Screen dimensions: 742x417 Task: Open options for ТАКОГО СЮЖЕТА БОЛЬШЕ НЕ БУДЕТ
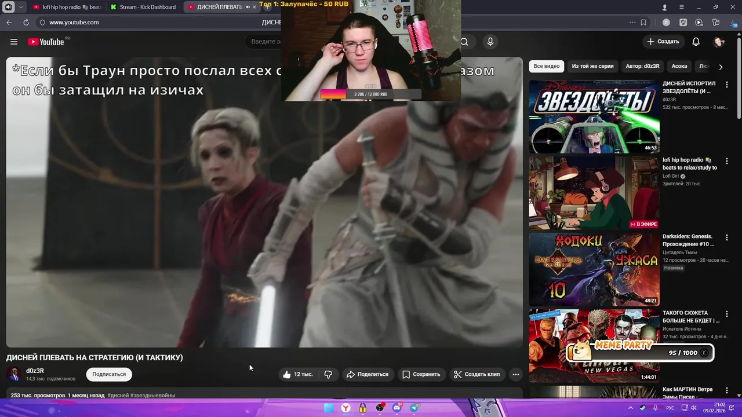click(727, 314)
